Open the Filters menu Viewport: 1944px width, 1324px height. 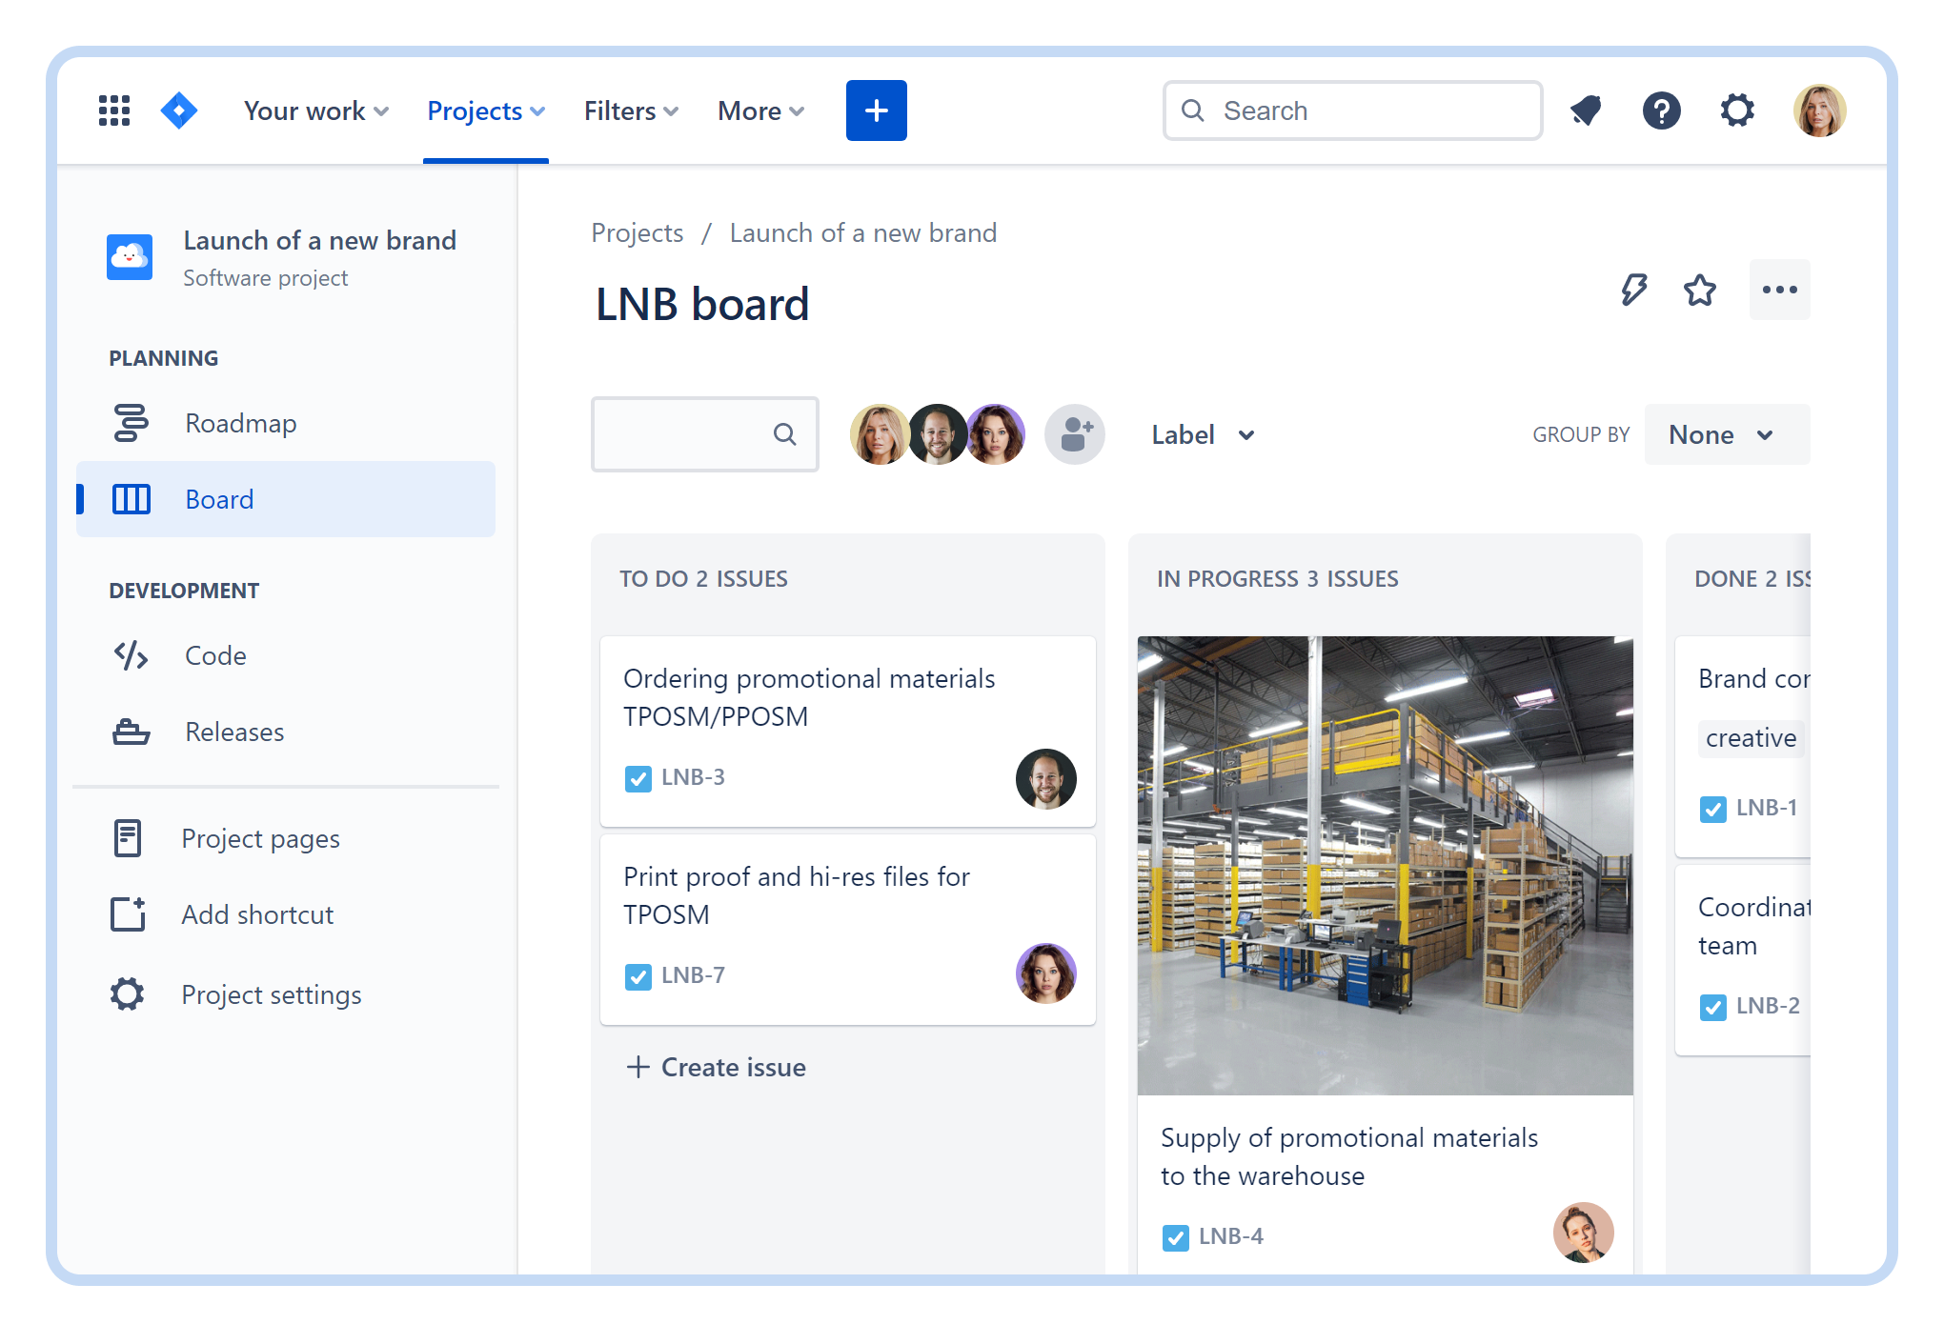(631, 110)
